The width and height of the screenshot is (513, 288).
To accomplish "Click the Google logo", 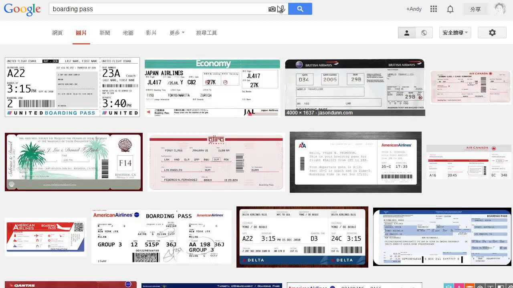I will 22,9.
